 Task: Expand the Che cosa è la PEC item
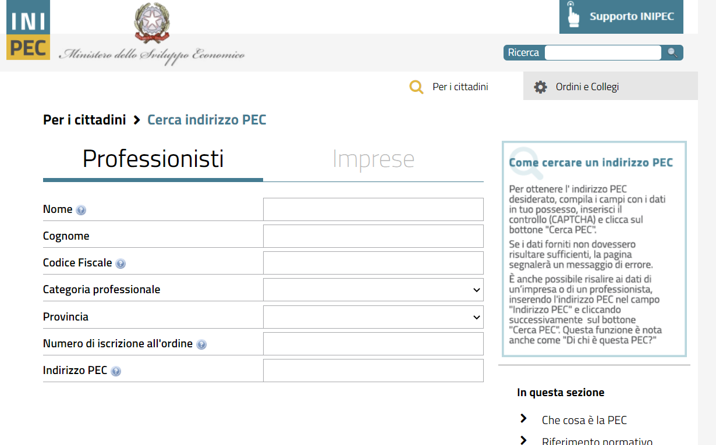[584, 420]
